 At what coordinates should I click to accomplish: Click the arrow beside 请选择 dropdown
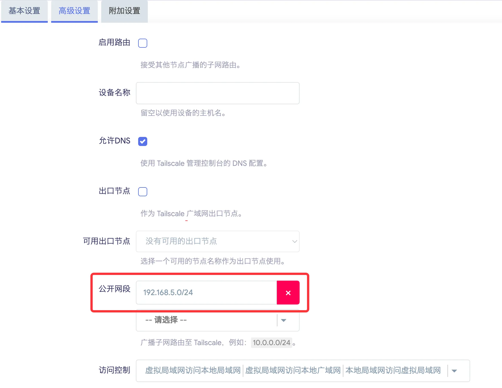coord(283,320)
